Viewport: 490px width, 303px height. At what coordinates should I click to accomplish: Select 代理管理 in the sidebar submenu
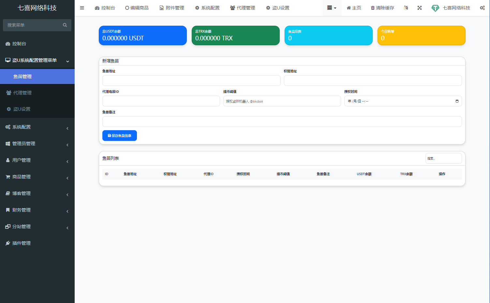point(22,93)
